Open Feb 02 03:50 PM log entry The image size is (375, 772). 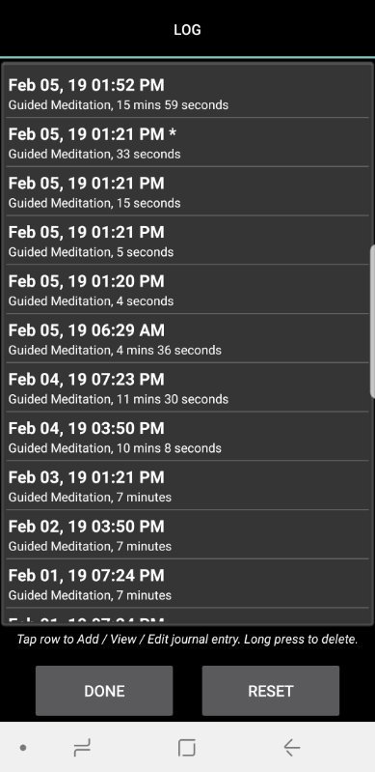pyautogui.click(x=187, y=534)
